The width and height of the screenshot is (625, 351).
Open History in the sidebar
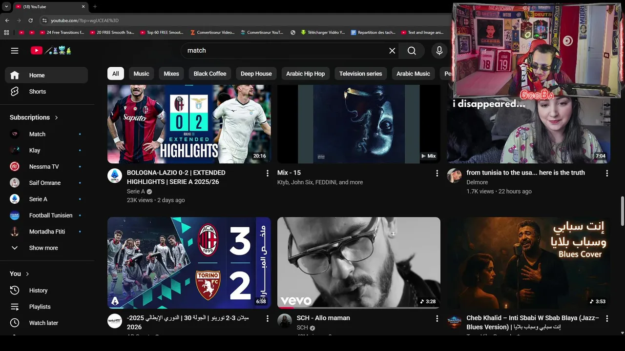[46, 291]
